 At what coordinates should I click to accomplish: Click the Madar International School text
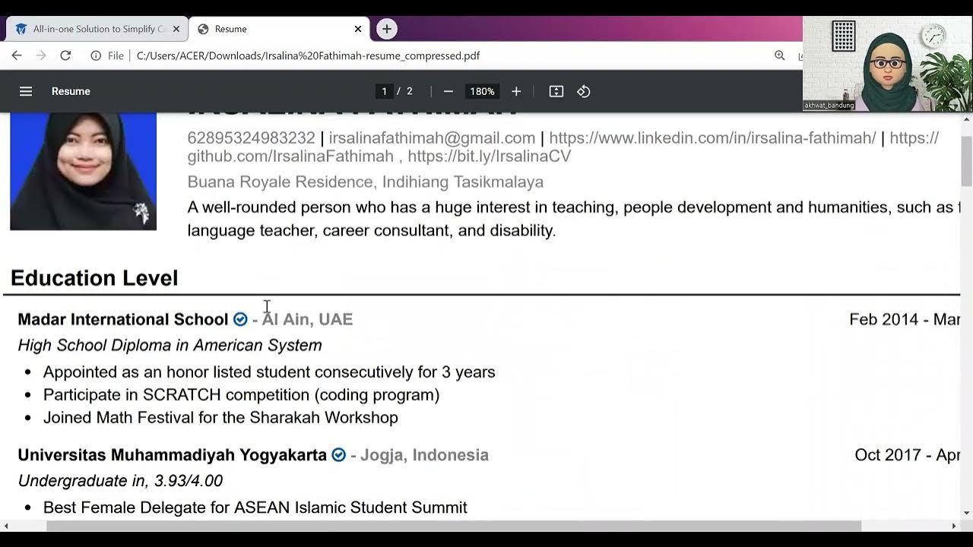pos(123,319)
